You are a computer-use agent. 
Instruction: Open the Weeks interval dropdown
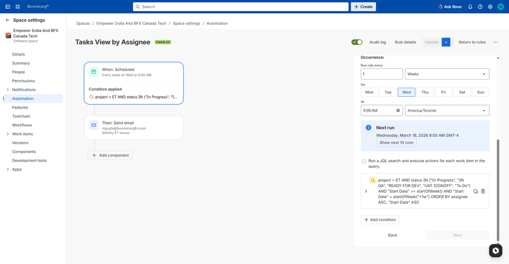tap(447, 74)
